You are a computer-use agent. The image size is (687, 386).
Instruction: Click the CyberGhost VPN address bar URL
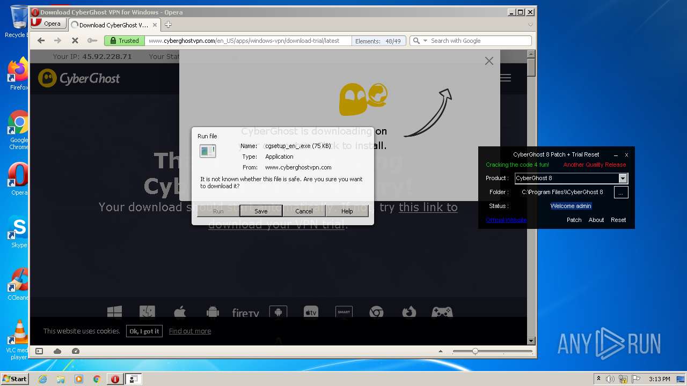tap(244, 41)
